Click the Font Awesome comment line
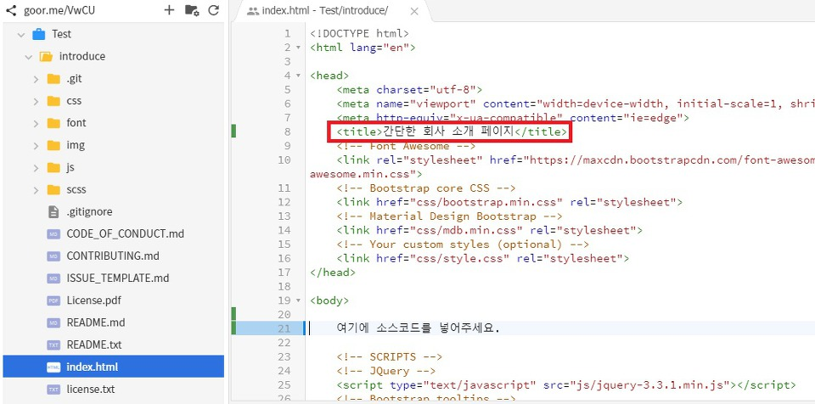This screenshot has height=404, width=815. tap(406, 146)
